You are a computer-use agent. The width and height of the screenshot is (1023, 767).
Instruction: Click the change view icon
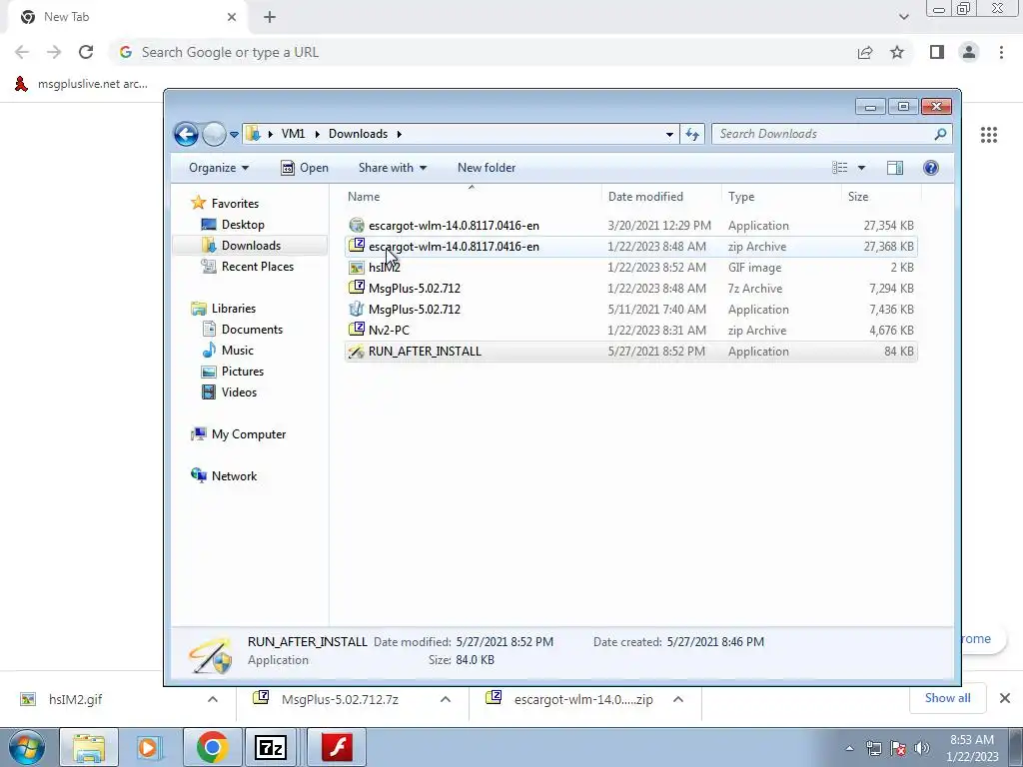[839, 168]
